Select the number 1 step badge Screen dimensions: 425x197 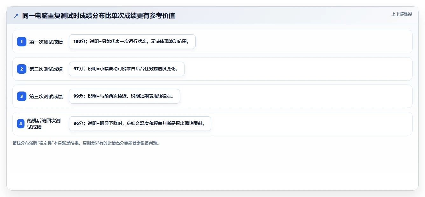[22, 42]
